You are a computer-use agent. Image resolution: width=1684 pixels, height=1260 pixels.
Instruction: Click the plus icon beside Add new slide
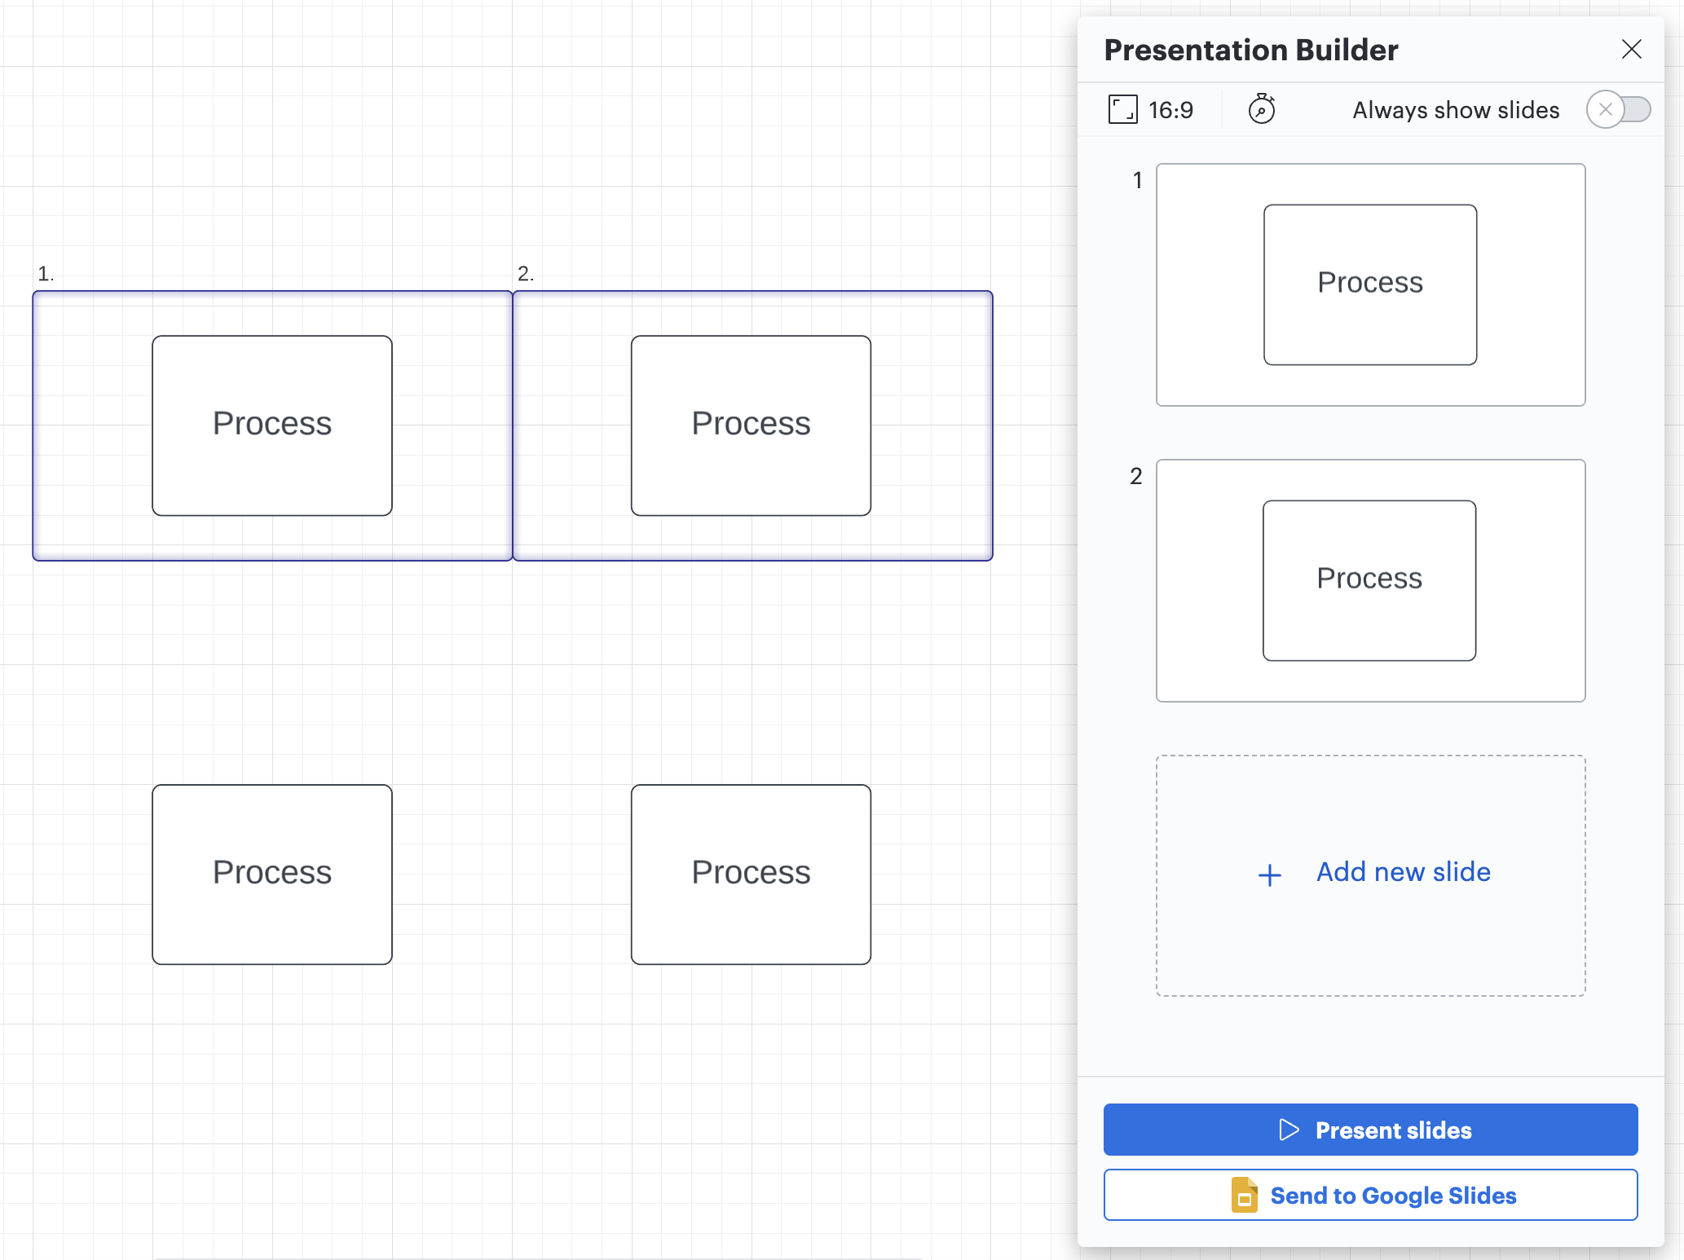click(x=1269, y=873)
